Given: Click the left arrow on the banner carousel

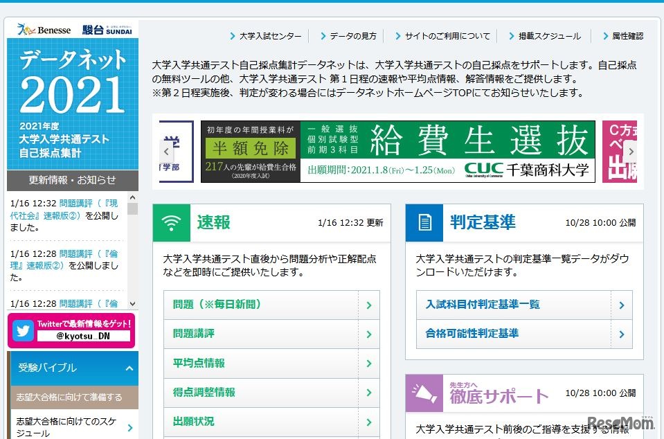Looking at the screenshot, I should click(x=166, y=151).
